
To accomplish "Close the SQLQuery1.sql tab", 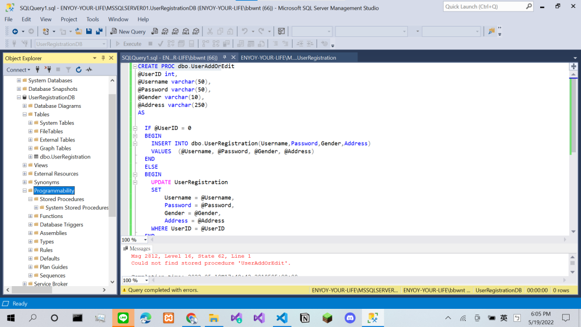I will click(233, 57).
